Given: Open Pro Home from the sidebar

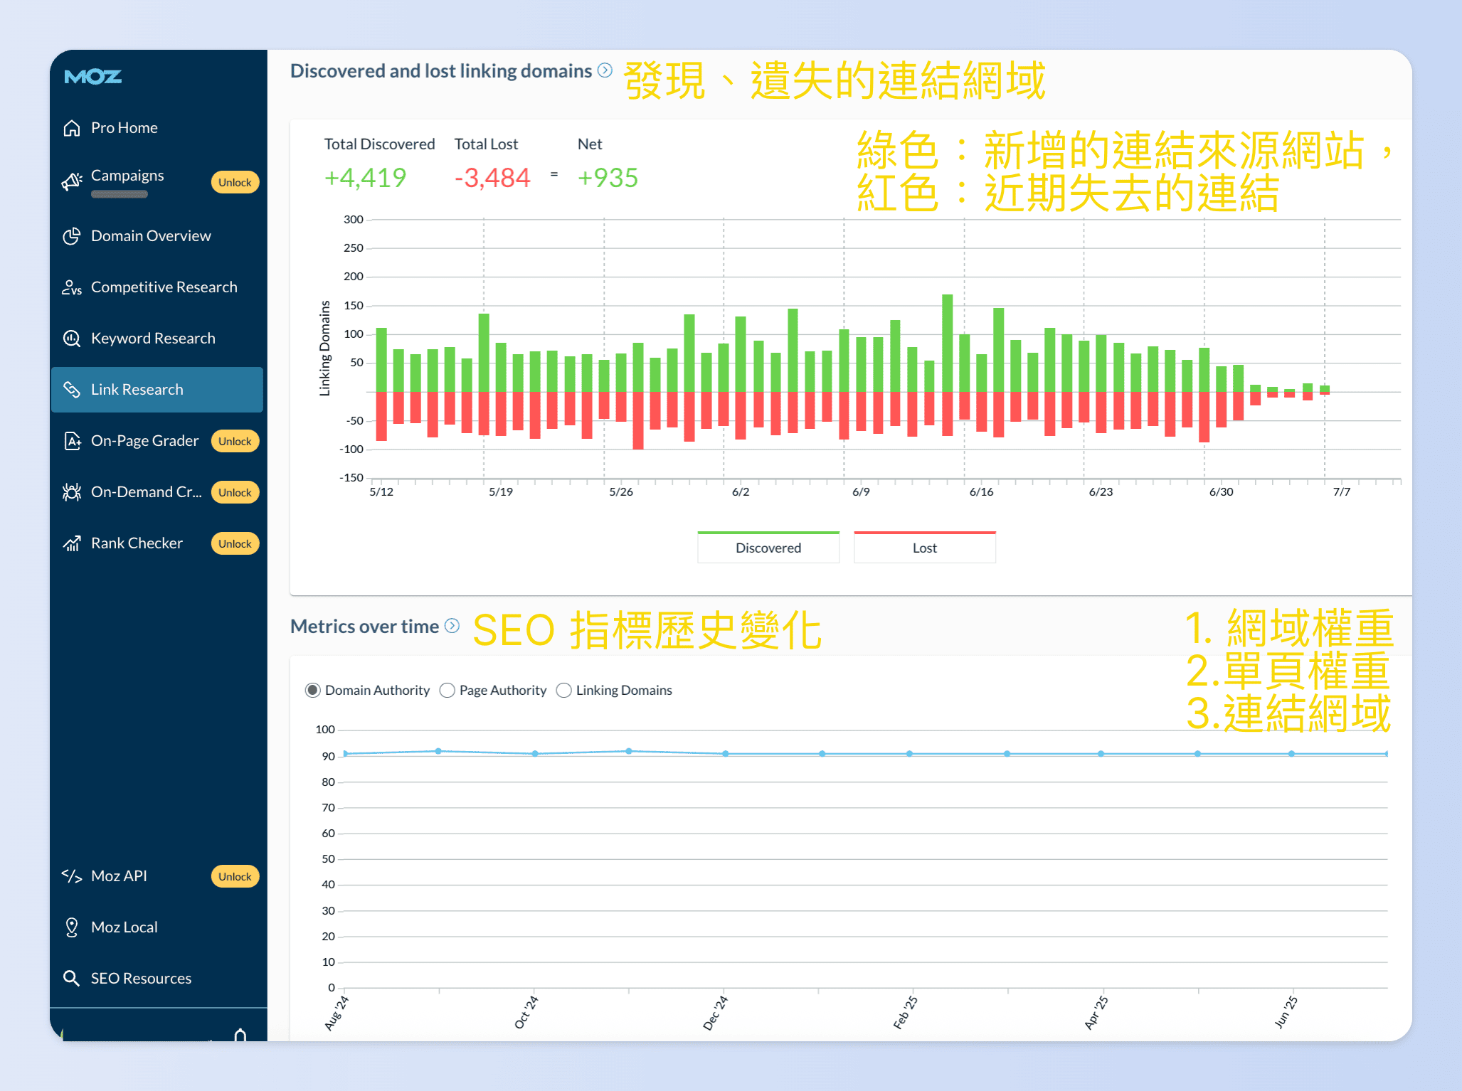Looking at the screenshot, I should coord(124,127).
